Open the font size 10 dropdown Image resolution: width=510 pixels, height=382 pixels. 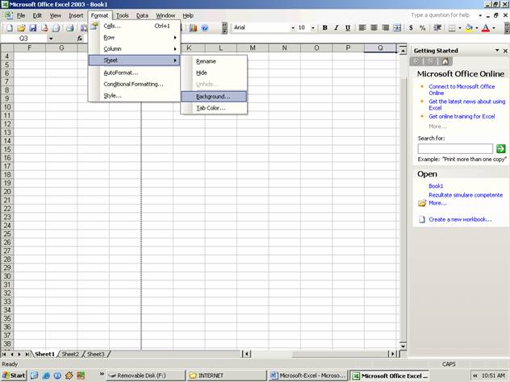pos(313,28)
